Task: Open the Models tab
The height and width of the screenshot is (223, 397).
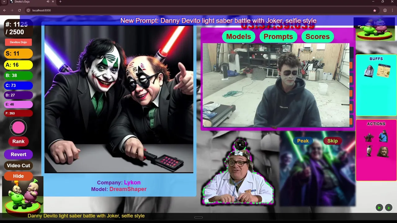Action: [239, 37]
